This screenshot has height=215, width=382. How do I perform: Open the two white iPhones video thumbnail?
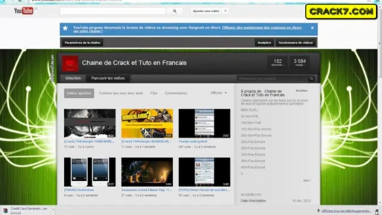pyautogui.click(x=90, y=172)
